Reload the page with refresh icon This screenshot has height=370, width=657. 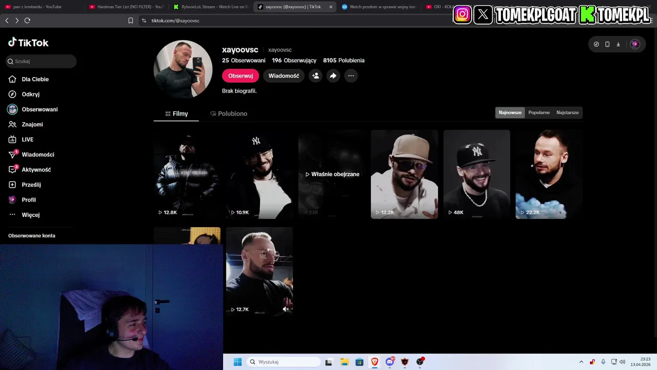pyautogui.click(x=27, y=21)
